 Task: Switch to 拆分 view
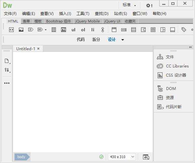click(x=96, y=40)
